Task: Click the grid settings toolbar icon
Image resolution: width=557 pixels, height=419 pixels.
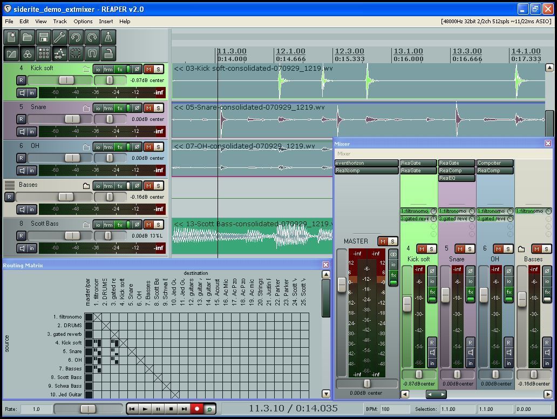Action: click(44, 53)
